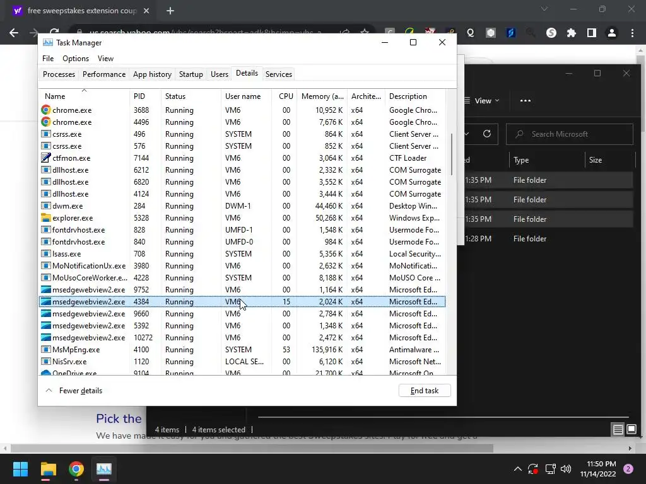
Task: Click the Chrome profile avatar icon
Action: 612,33
